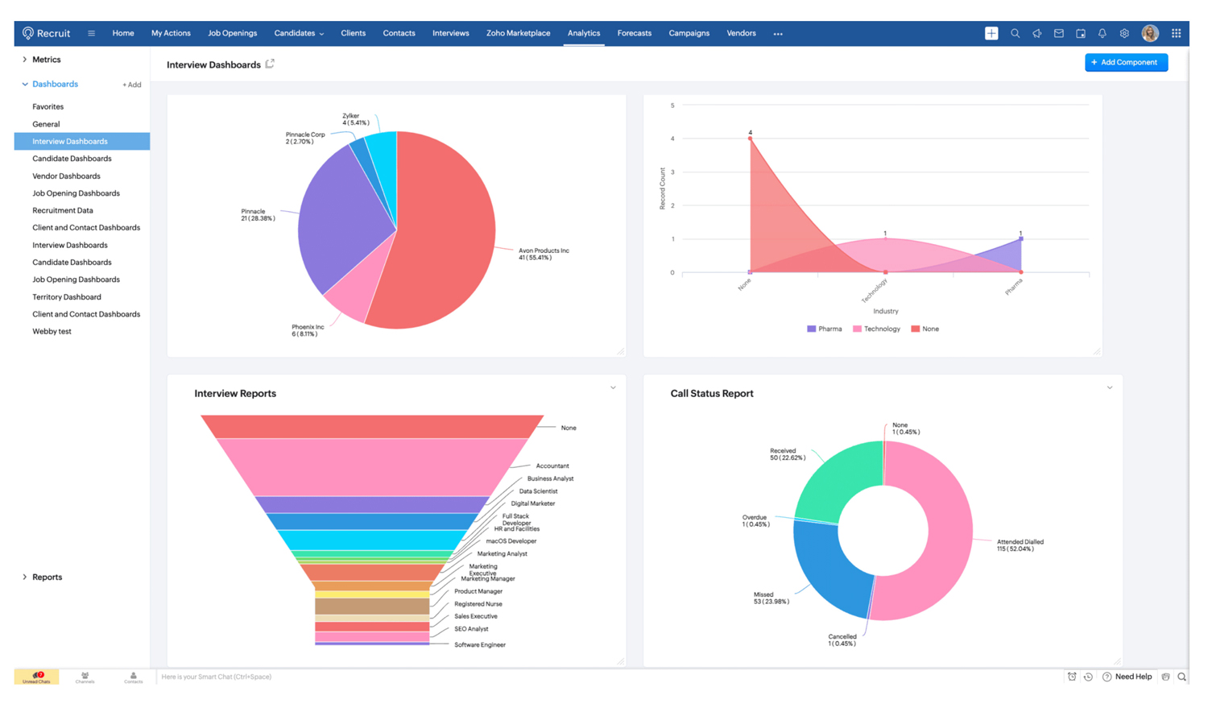The image size is (1208, 708).
Task: Open the Call Status Report options chevron
Action: pyautogui.click(x=1110, y=387)
